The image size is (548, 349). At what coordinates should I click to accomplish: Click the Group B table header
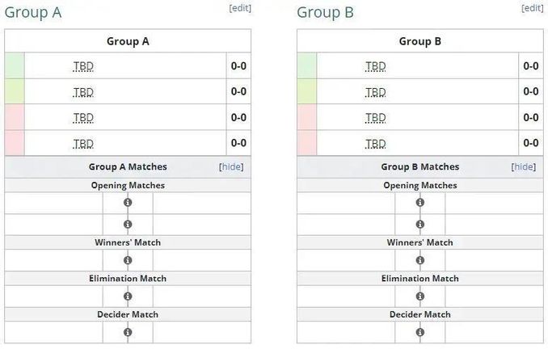(420, 41)
